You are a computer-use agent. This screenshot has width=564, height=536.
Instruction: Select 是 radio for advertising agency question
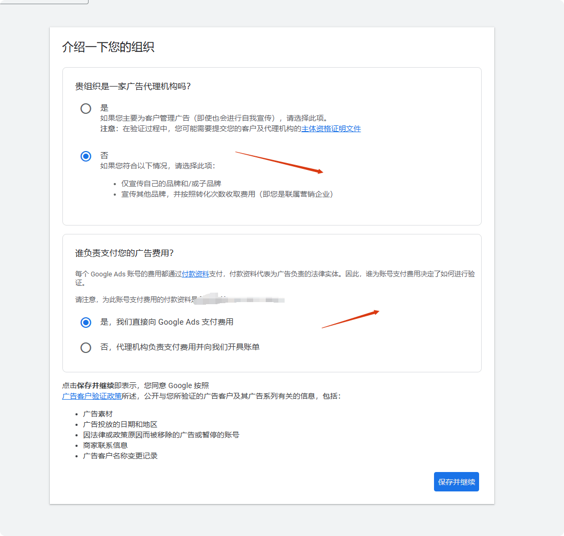[x=85, y=109]
